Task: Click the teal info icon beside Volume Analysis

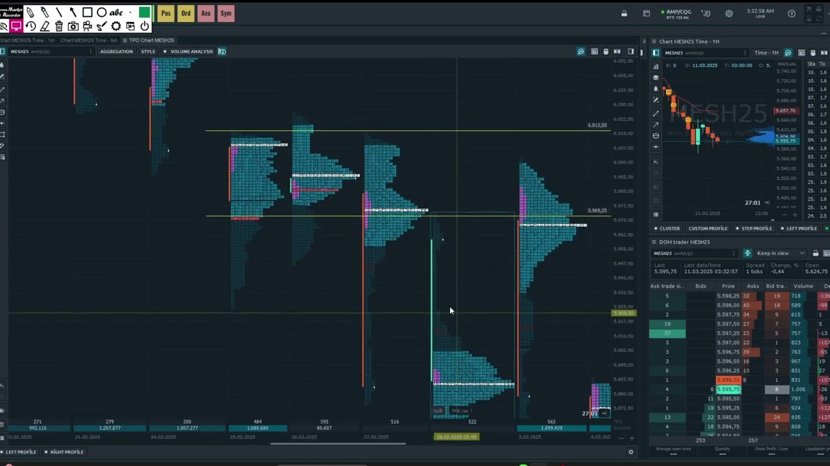Action: pyautogui.click(x=222, y=52)
